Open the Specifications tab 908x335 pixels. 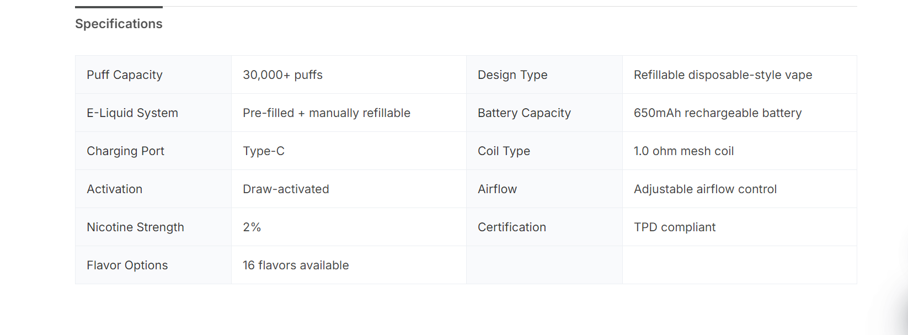[x=119, y=24]
